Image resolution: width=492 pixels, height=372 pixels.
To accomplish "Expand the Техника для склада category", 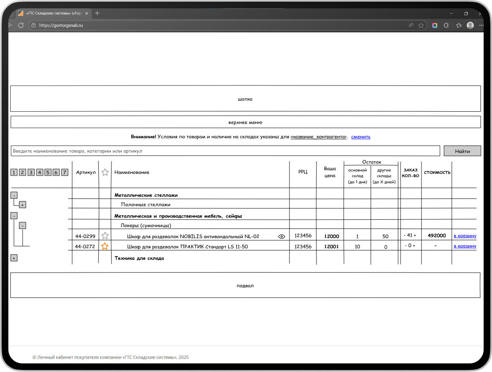I will (14, 258).
